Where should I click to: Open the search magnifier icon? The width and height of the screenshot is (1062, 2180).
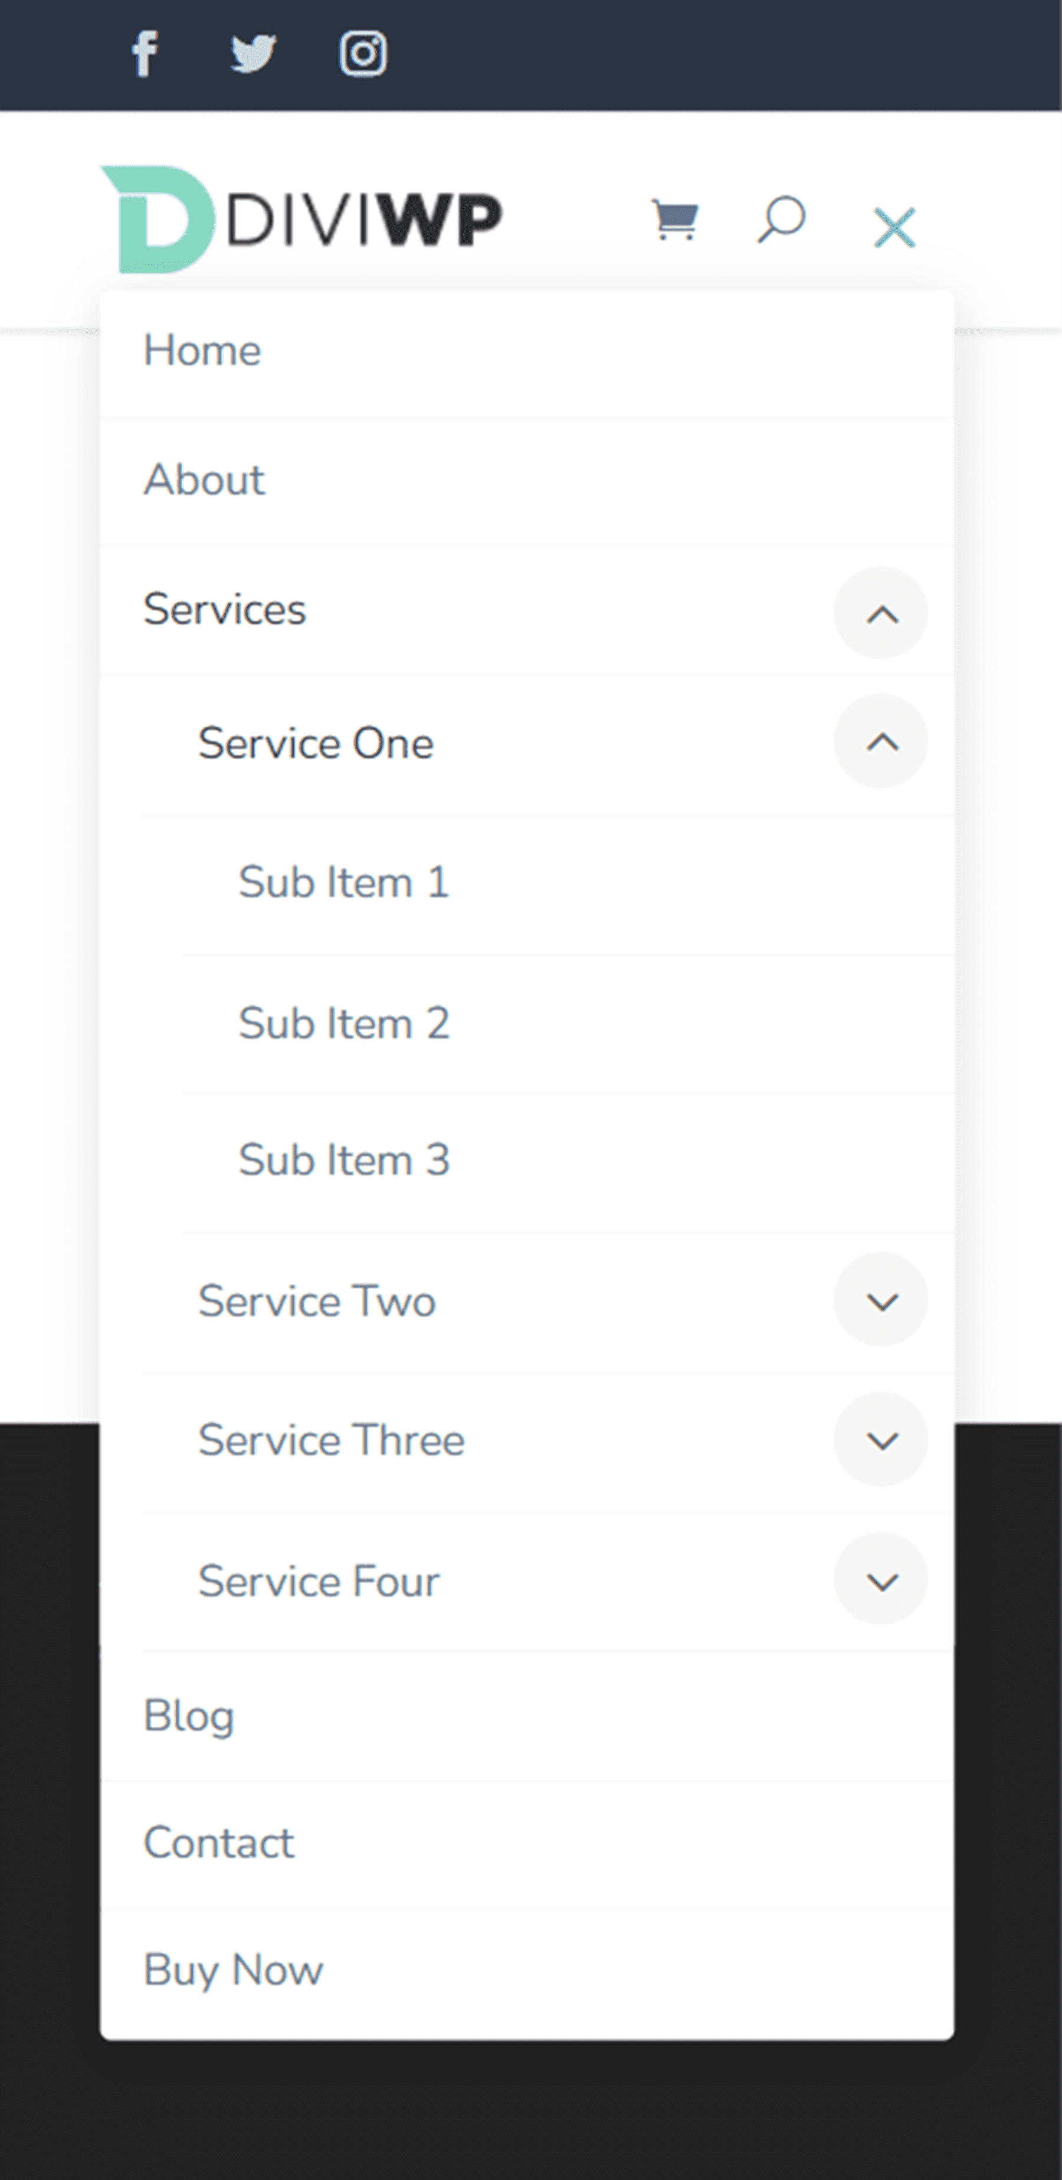780,220
